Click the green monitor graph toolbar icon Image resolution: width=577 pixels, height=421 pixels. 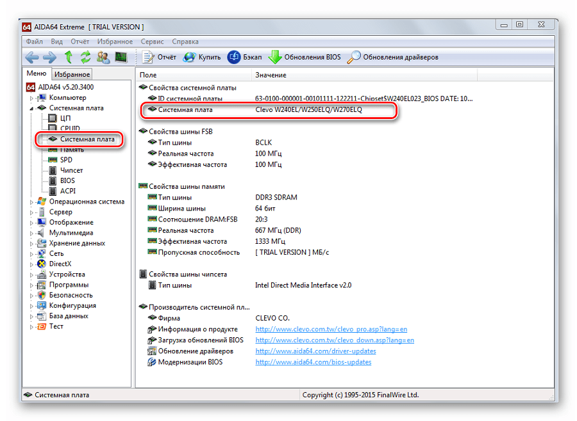[120, 57]
